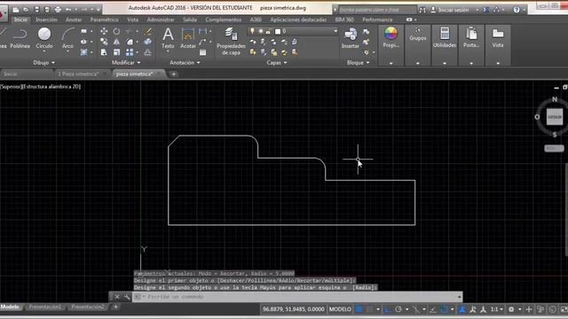Click the layer color swatch in Capas

(x=278, y=32)
